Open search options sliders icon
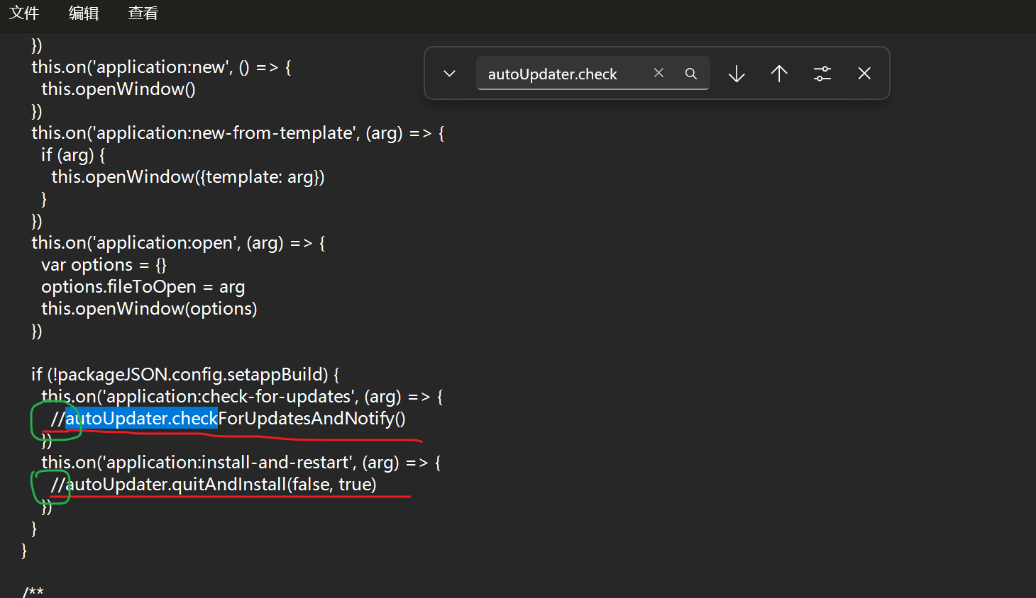The width and height of the screenshot is (1036, 598). (822, 73)
